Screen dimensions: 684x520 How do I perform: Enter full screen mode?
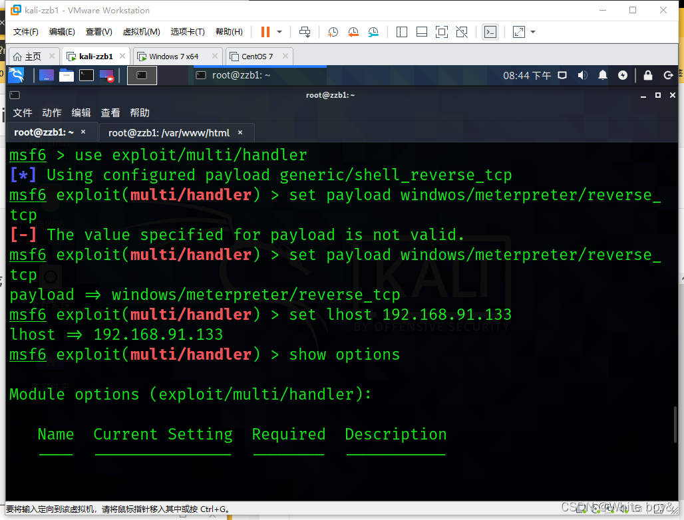click(442, 32)
